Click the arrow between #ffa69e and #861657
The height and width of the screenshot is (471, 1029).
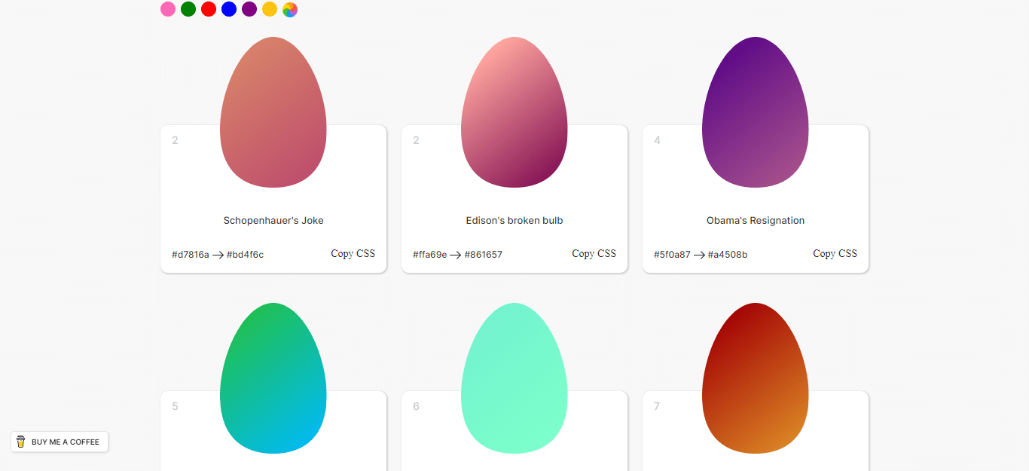click(x=456, y=255)
